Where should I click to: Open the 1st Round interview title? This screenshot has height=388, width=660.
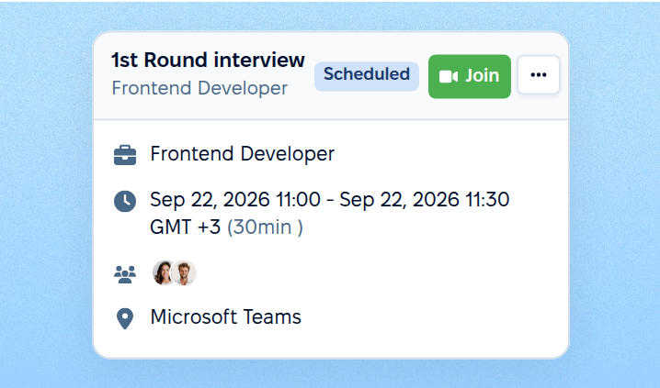(208, 60)
